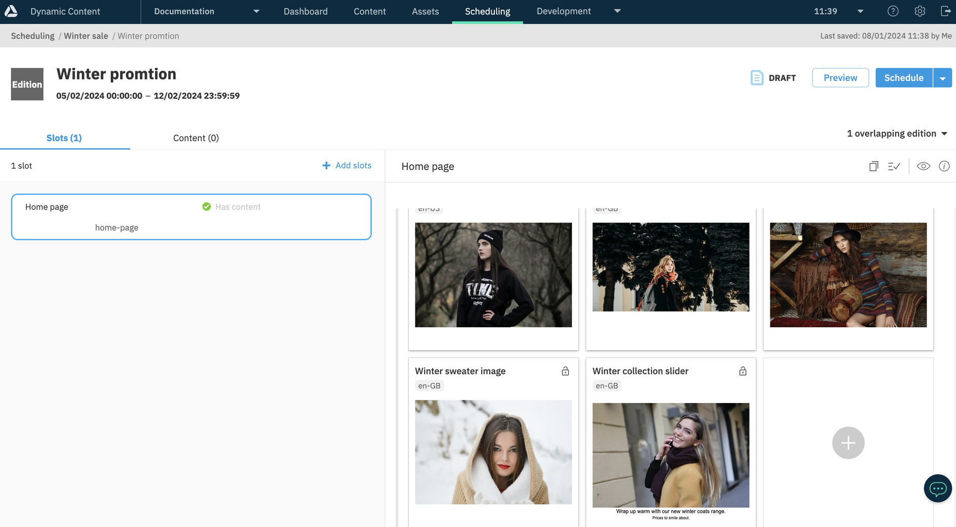Click the blue Schedule button
This screenshot has width=956, height=527.
click(904, 78)
